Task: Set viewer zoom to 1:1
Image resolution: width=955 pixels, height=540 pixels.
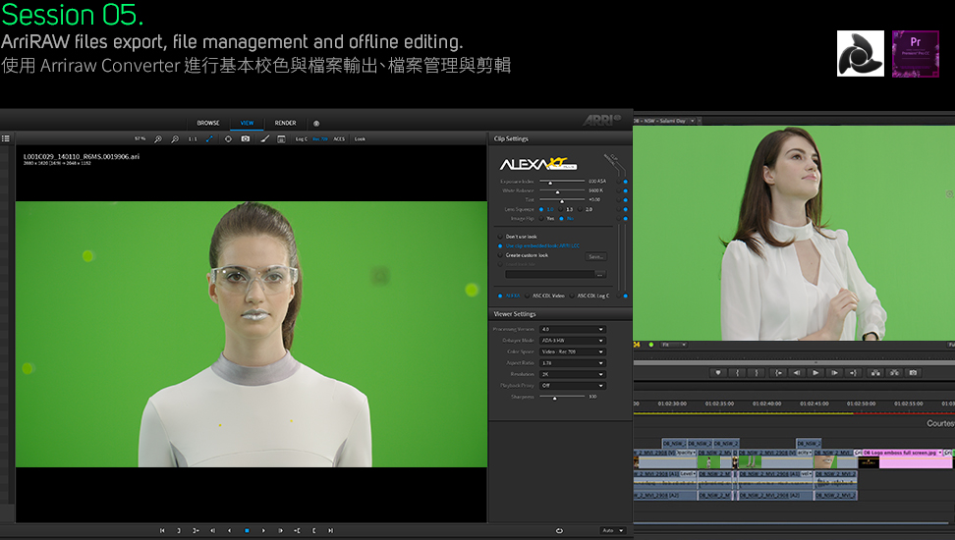Action: [x=193, y=138]
